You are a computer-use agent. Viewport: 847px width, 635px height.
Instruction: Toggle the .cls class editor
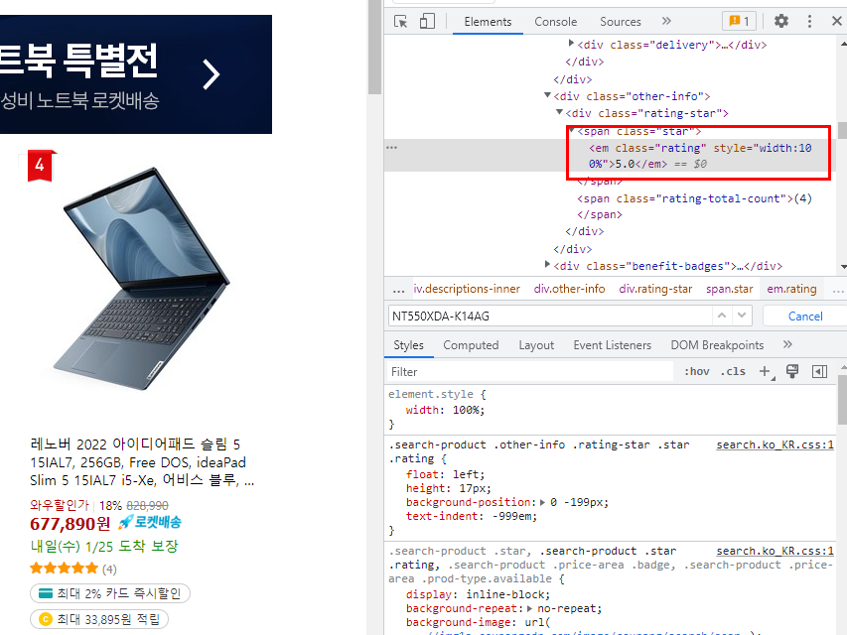pos(733,371)
